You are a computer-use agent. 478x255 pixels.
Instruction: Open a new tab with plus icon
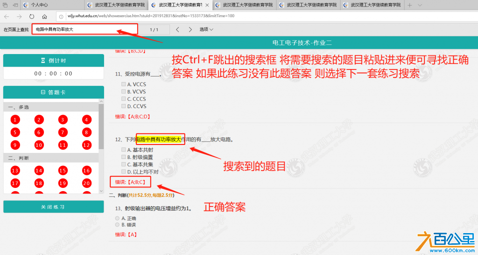pos(410,5)
